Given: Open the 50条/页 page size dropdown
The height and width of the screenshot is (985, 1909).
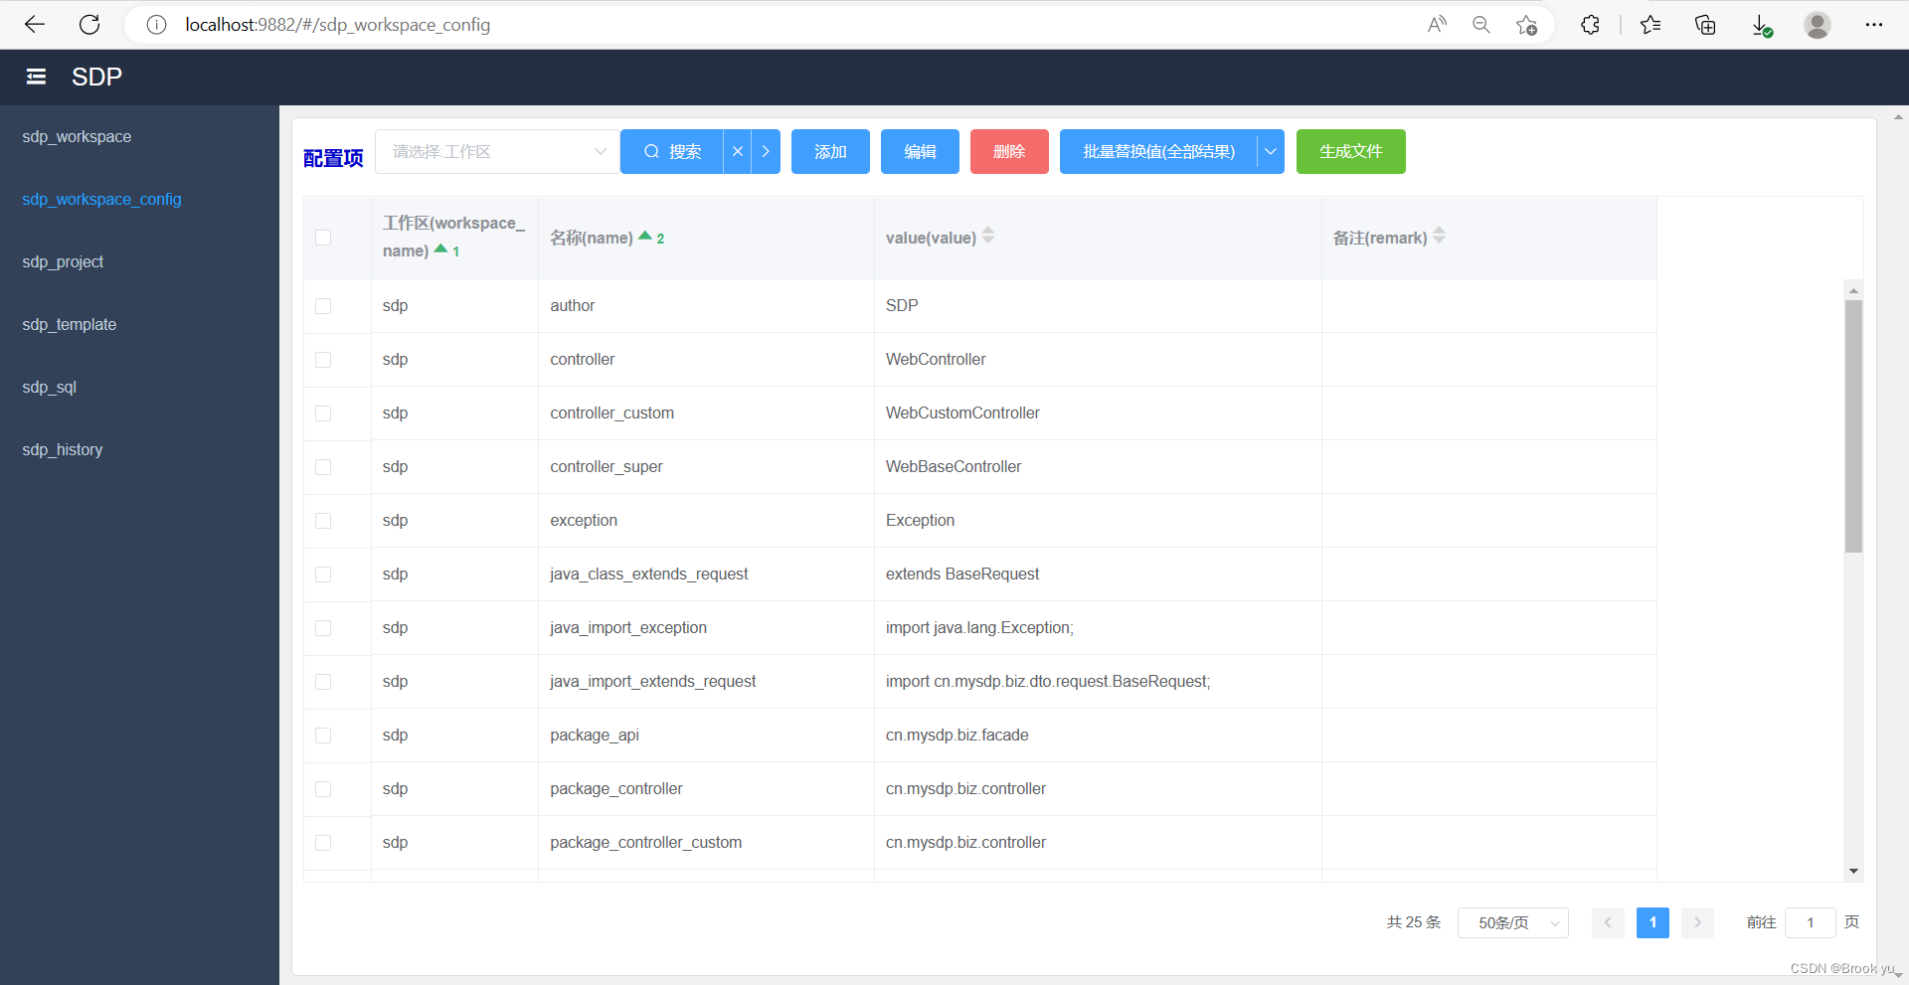Looking at the screenshot, I should tap(1512, 922).
